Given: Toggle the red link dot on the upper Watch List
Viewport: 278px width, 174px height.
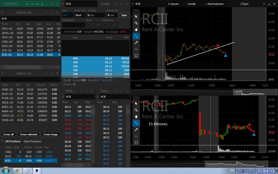Looking at the screenshot, I should coord(2,12).
